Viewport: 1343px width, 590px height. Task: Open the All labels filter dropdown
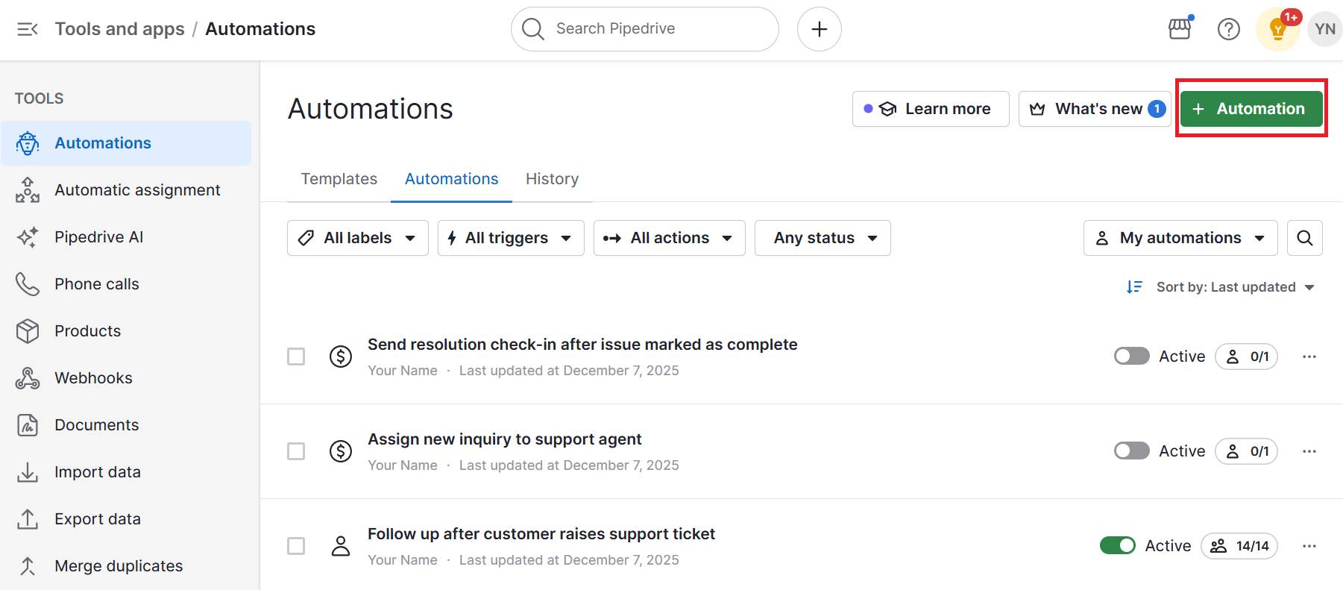pyautogui.click(x=358, y=238)
